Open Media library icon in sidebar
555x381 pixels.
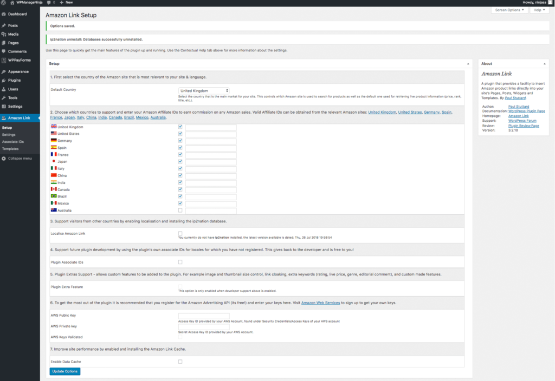pyautogui.click(x=4, y=34)
